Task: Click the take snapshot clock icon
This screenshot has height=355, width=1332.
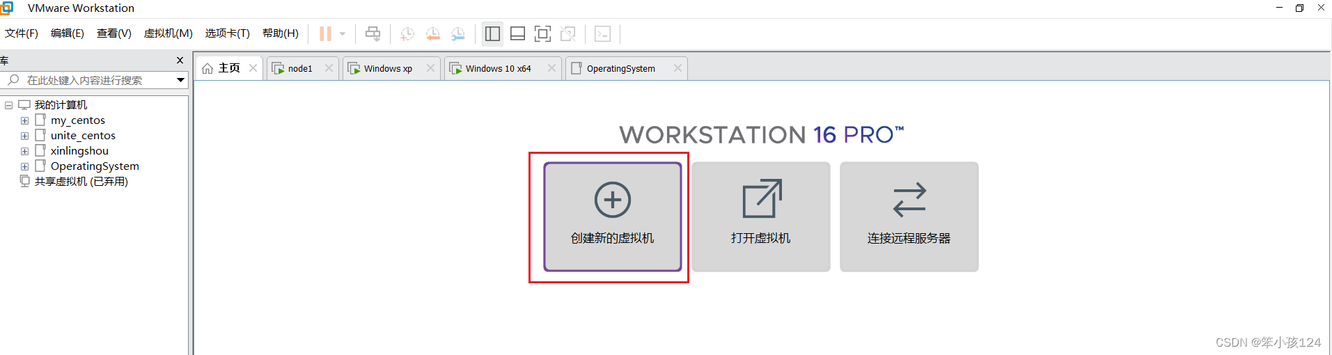Action: (407, 33)
